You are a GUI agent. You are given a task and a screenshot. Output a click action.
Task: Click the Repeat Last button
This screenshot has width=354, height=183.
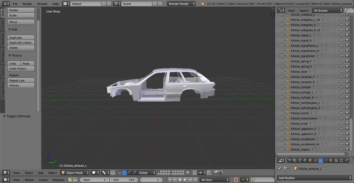coord(21,80)
